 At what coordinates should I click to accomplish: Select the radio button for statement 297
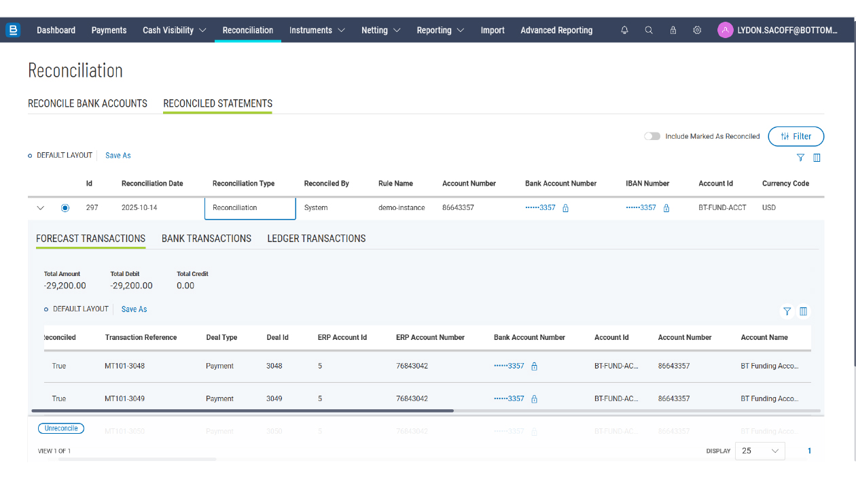pos(65,208)
